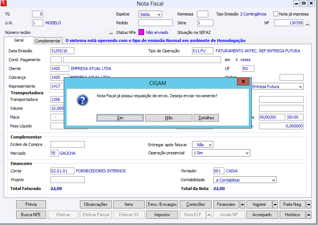Click the 0,000000 value field
Viewport: 318px width, 225px height.
click(x=281, y=126)
